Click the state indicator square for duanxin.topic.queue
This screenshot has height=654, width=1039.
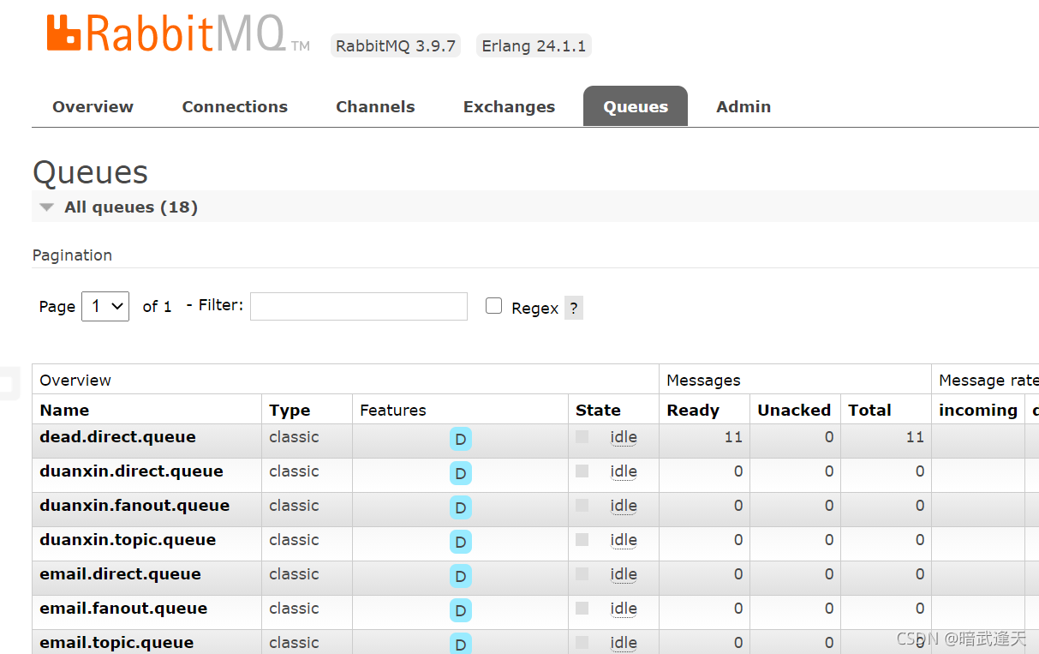coord(582,539)
